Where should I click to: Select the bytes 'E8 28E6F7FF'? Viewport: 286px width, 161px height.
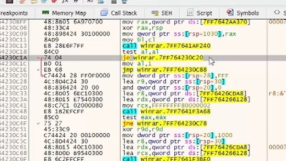point(64,46)
